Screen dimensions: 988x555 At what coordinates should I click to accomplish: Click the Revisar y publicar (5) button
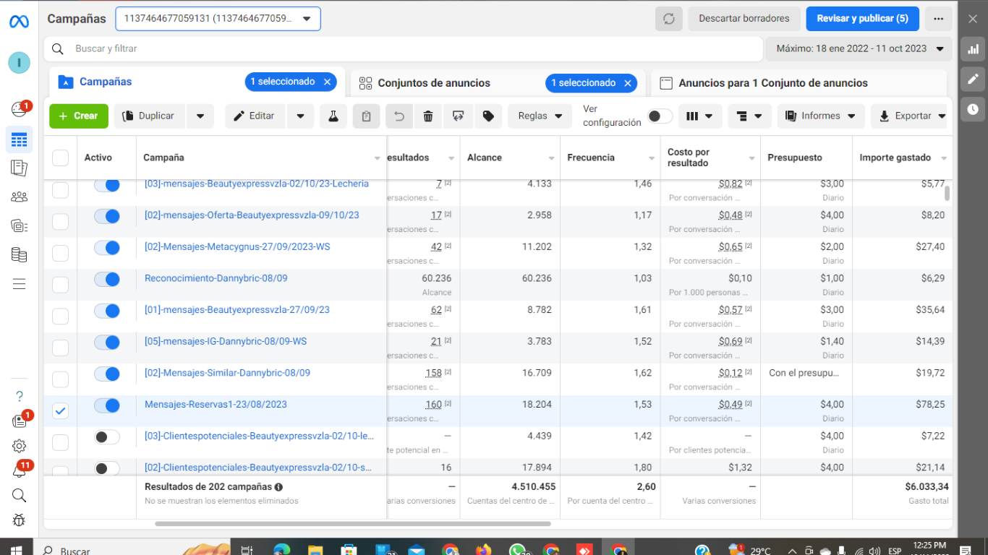click(862, 19)
